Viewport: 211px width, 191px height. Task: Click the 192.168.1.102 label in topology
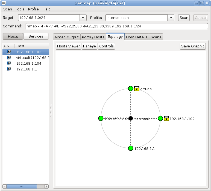click(182, 119)
